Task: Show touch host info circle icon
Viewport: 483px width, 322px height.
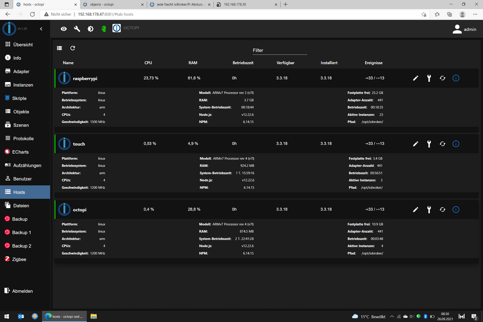Action: 456,144
